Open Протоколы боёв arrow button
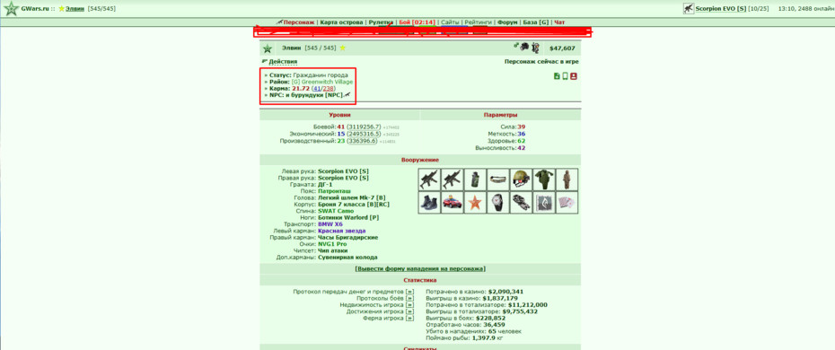The width and height of the screenshot is (835, 350). tap(409, 299)
